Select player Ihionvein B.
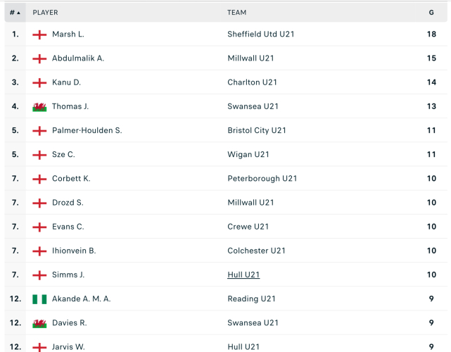Viewport: 451px width, 352px height. (x=74, y=251)
